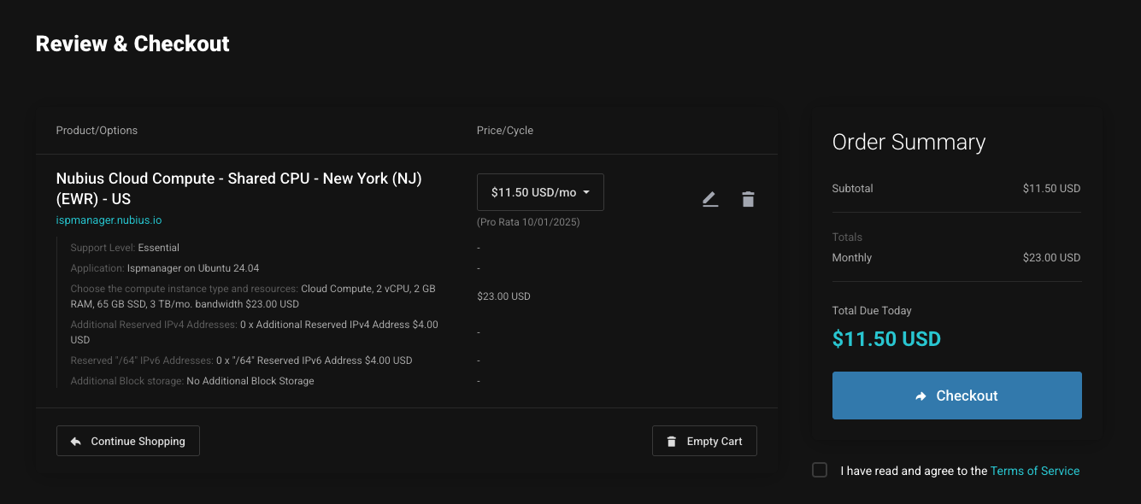Click the Pro Rata 10/01/2025 note

[528, 222]
